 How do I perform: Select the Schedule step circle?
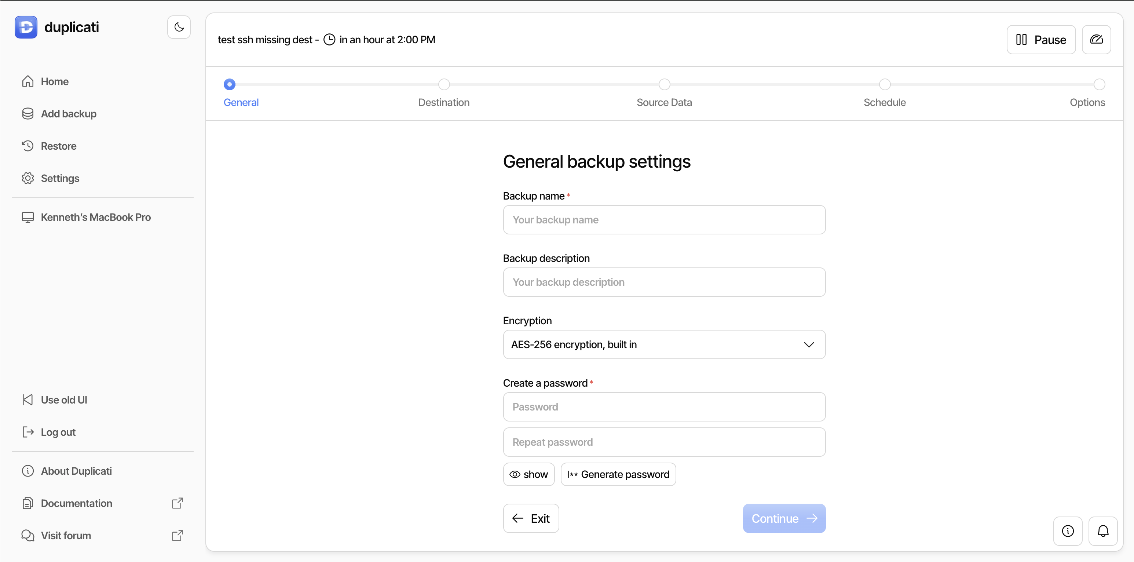(x=884, y=84)
